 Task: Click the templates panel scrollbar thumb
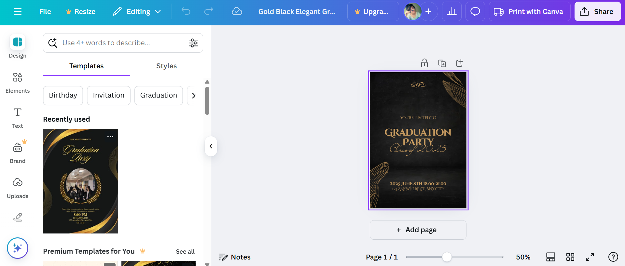click(x=207, y=101)
